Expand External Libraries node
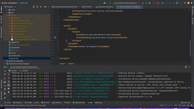This screenshot has height=109, width=194. pos(5,61)
